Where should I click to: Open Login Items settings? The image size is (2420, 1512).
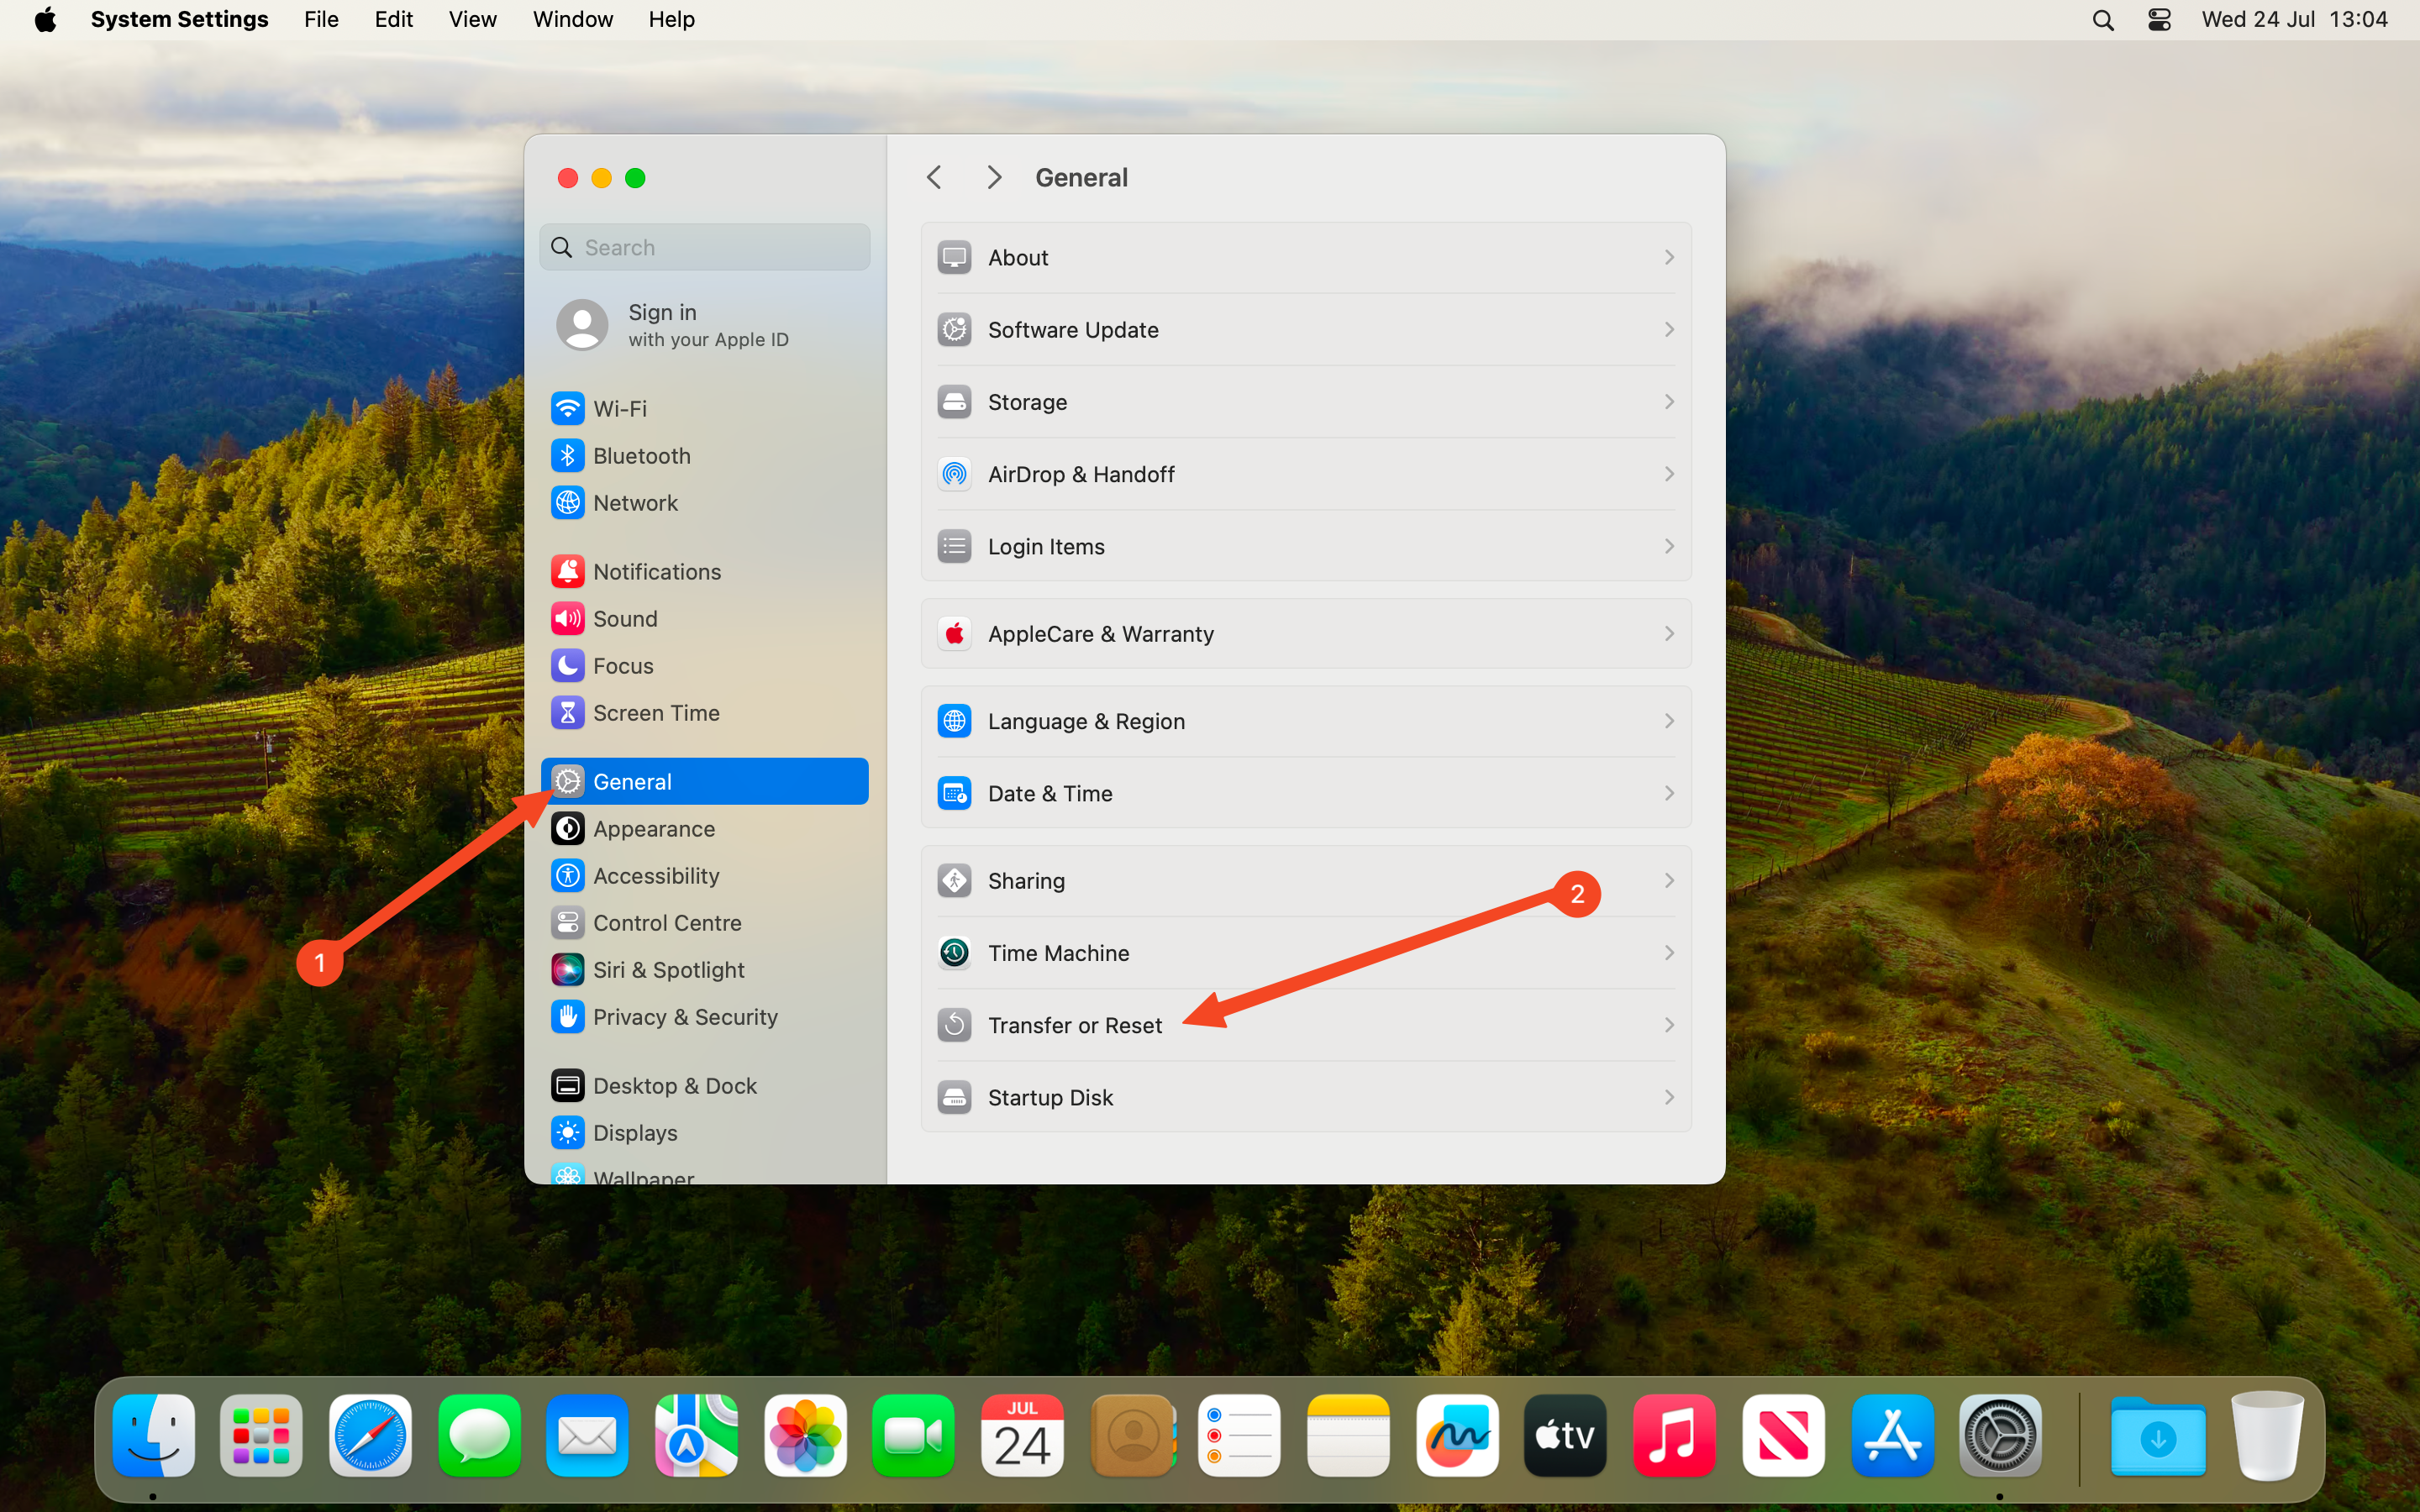(x=1045, y=546)
